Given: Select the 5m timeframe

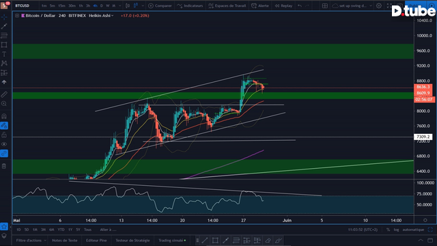Looking at the screenshot, I should [x=52, y=5].
